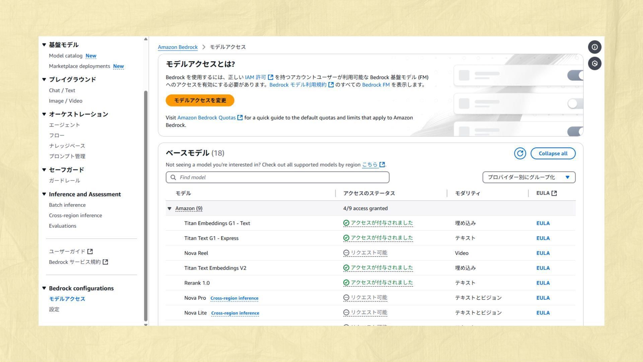
Task: Open EULA link for Nova Reel
Action: point(543,253)
